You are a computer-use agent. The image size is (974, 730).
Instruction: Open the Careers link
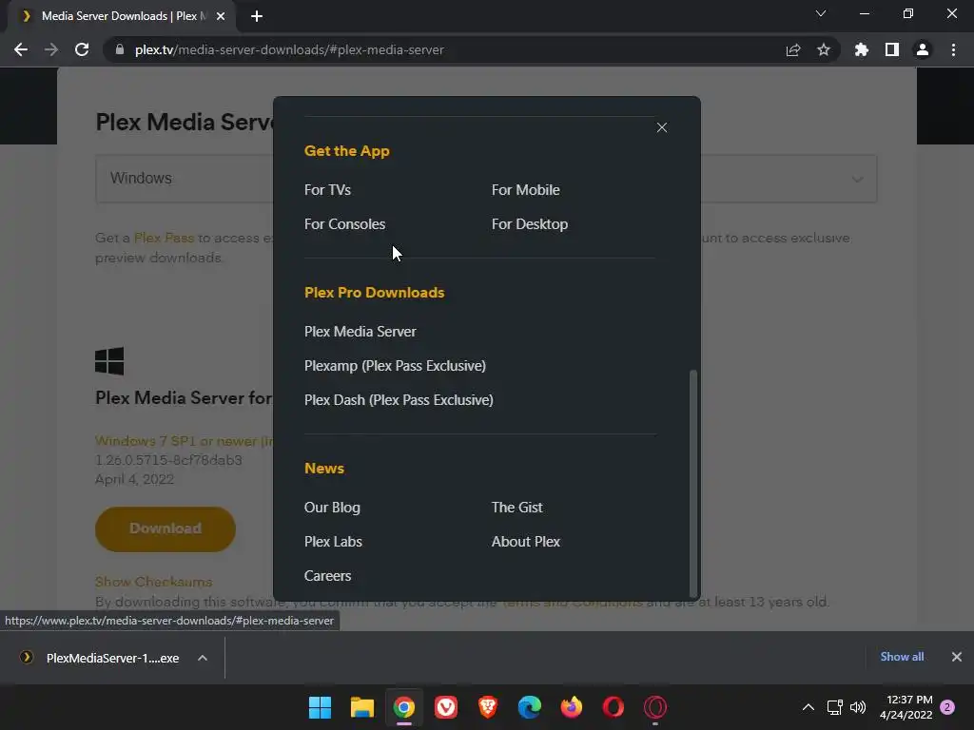pos(327,575)
